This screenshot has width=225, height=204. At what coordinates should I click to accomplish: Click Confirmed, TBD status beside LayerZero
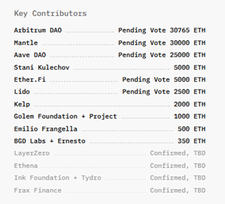[x=178, y=153]
